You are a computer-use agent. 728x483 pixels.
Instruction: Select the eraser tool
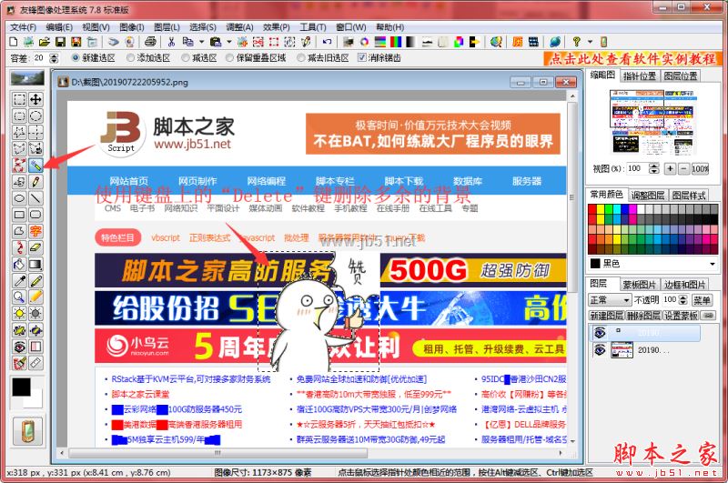(x=35, y=247)
